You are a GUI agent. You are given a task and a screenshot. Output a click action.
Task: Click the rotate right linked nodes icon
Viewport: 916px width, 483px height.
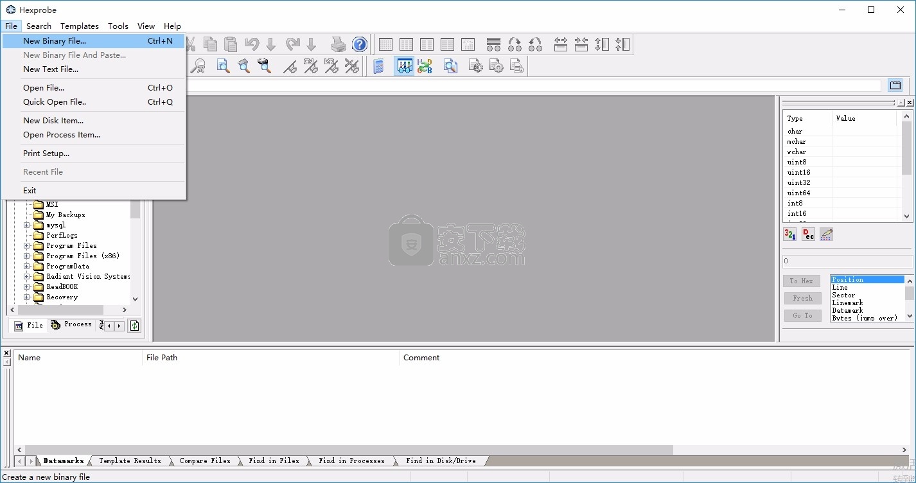[515, 44]
